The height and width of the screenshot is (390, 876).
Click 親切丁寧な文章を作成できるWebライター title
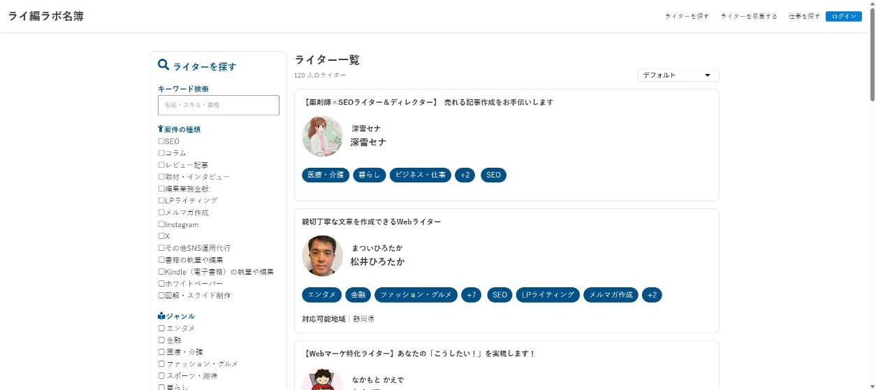coord(372,222)
